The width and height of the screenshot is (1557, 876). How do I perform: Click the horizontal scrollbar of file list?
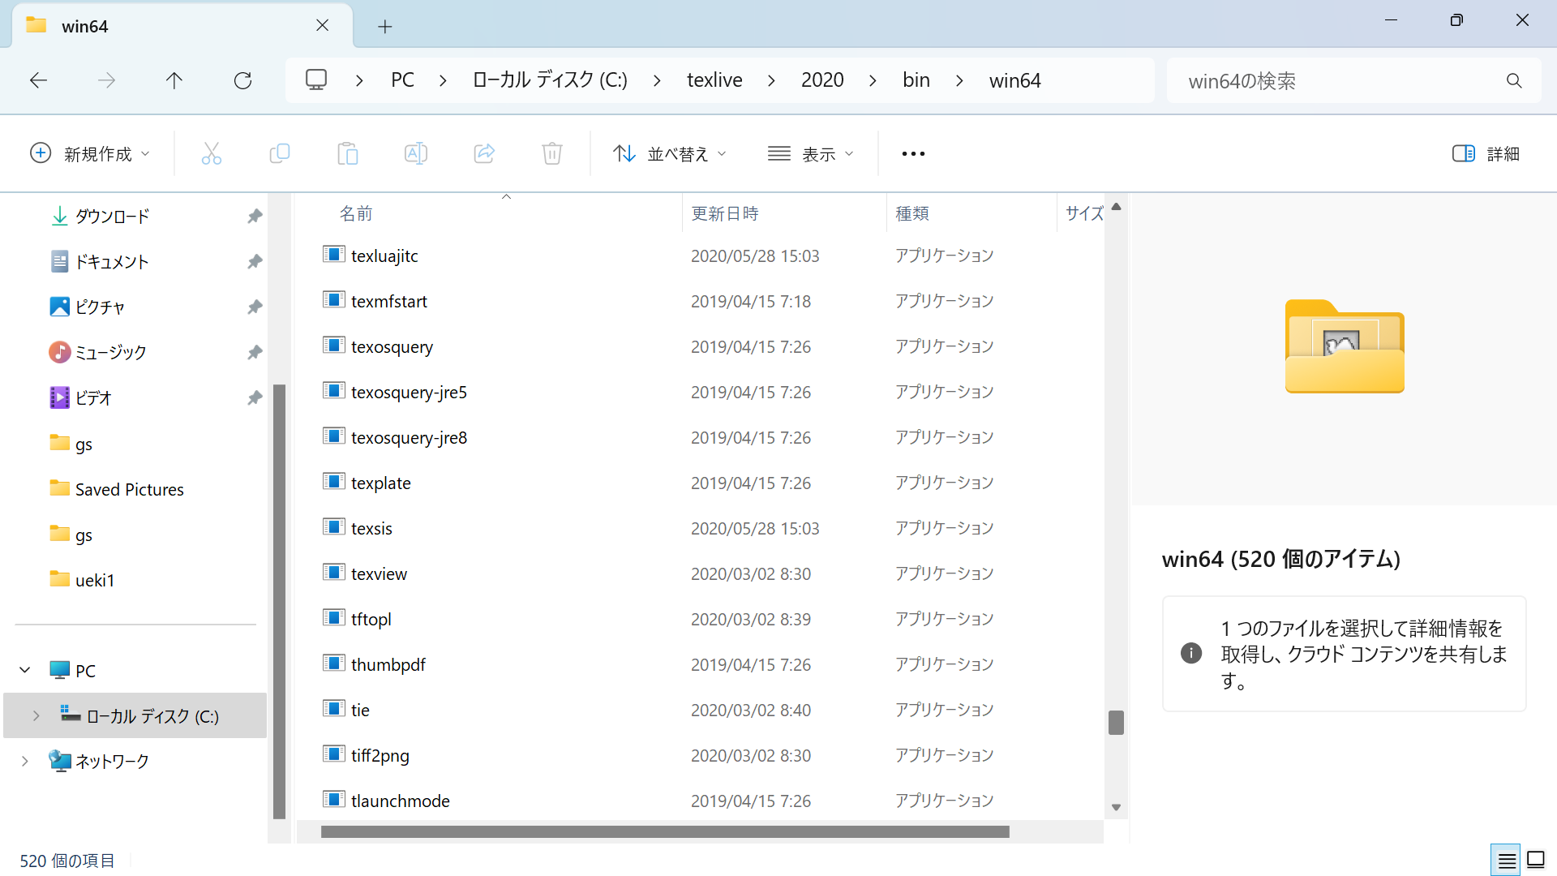click(x=665, y=832)
